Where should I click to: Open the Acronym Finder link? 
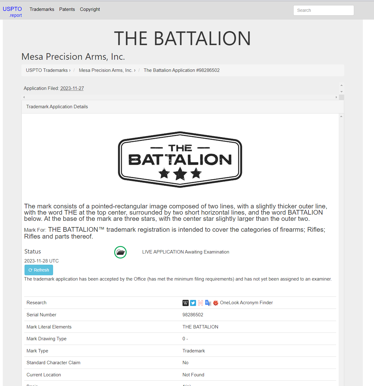click(x=256, y=303)
